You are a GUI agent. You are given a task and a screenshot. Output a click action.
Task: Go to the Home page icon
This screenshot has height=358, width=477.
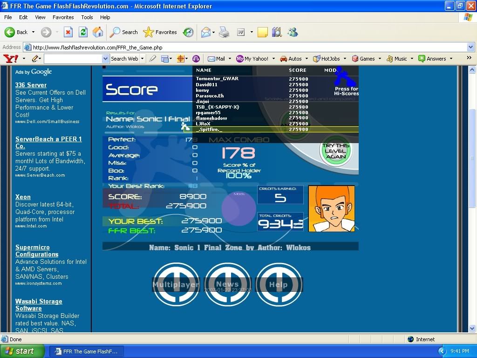pos(98,32)
